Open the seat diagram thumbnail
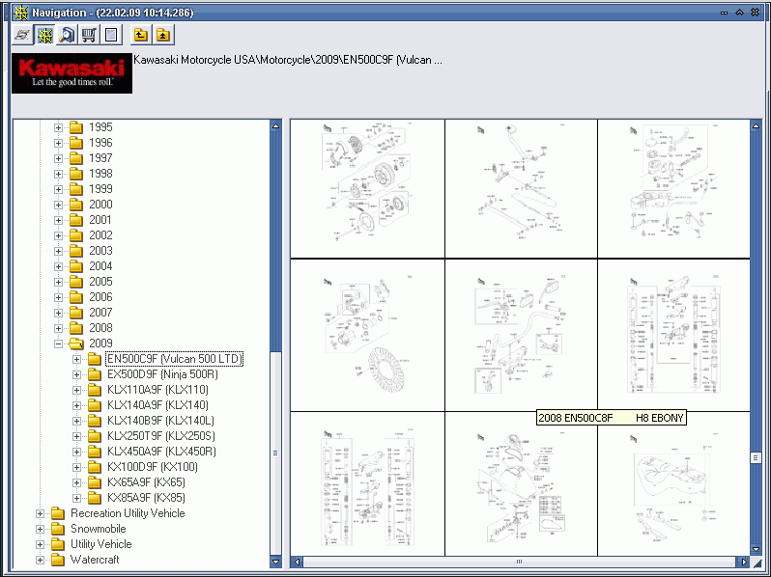The image size is (771, 577). [x=673, y=484]
